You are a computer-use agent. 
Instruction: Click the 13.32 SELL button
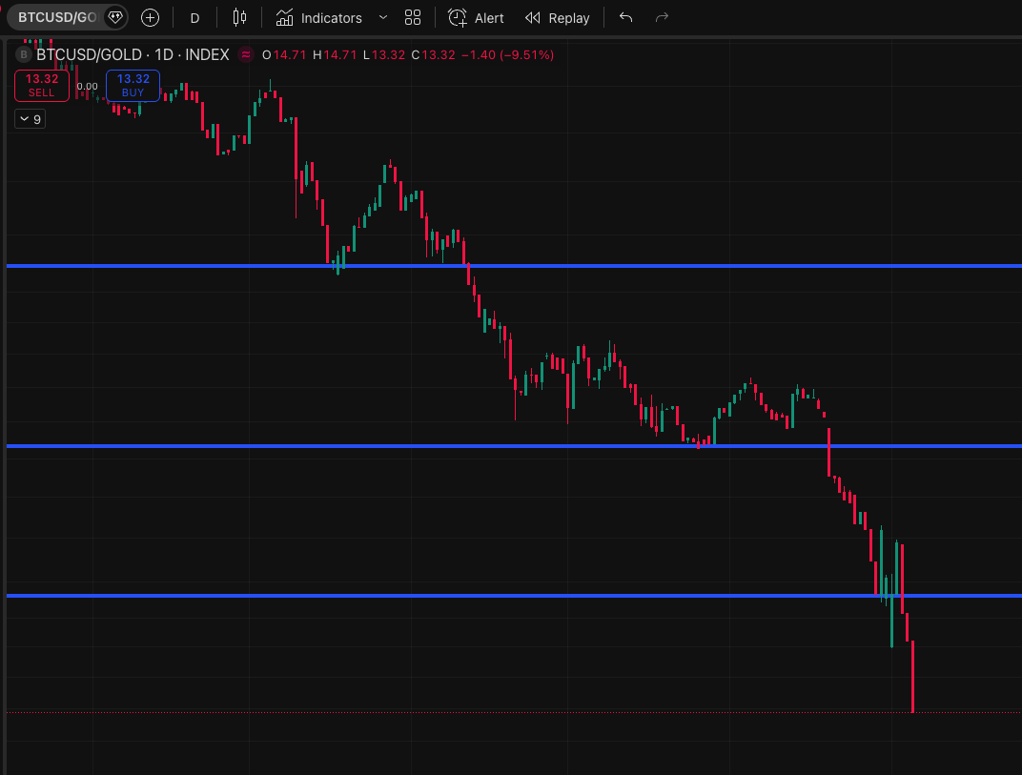42,86
